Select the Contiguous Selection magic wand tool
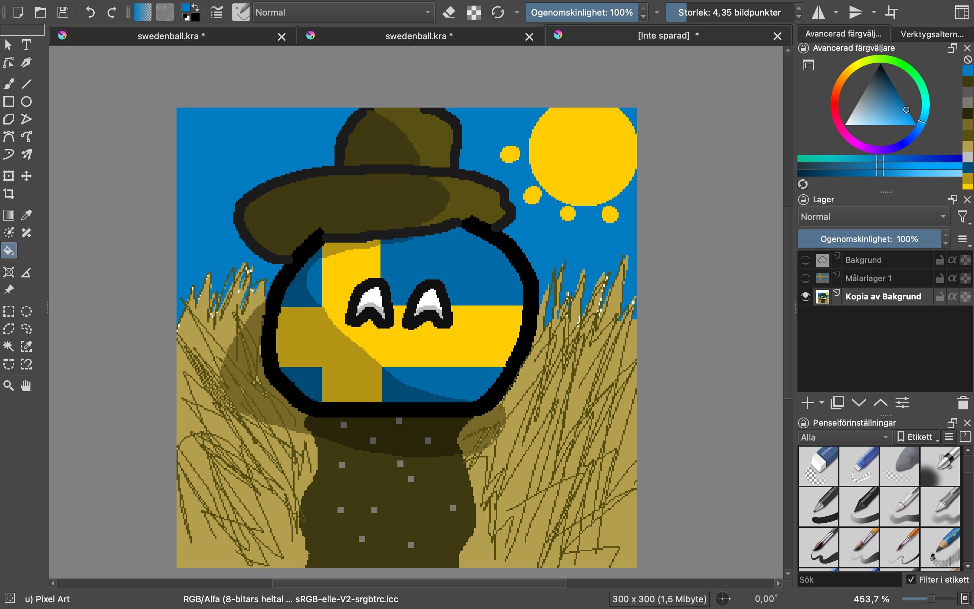Image resolution: width=974 pixels, height=609 pixels. click(x=9, y=347)
